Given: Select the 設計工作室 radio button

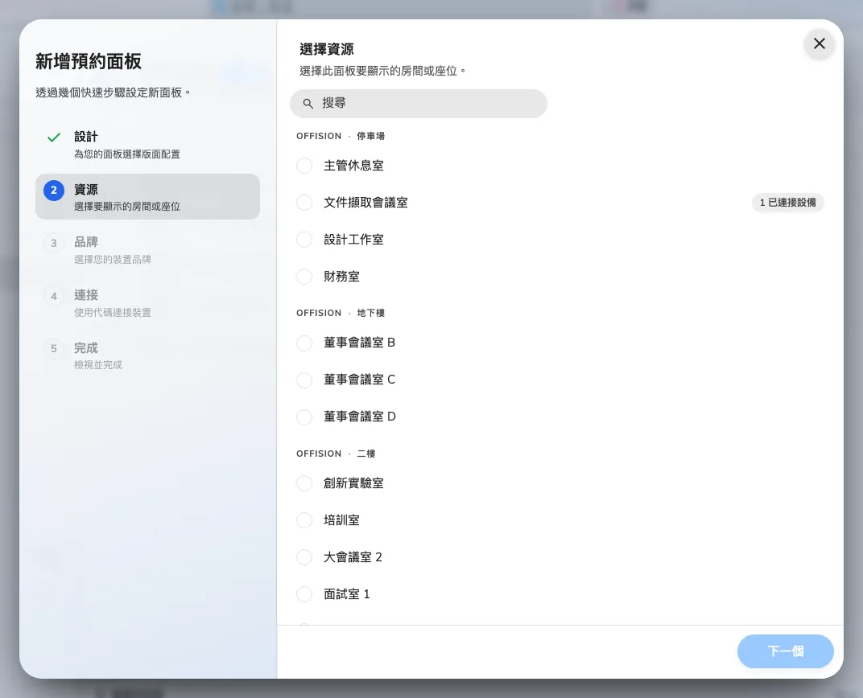Looking at the screenshot, I should pyautogui.click(x=304, y=240).
